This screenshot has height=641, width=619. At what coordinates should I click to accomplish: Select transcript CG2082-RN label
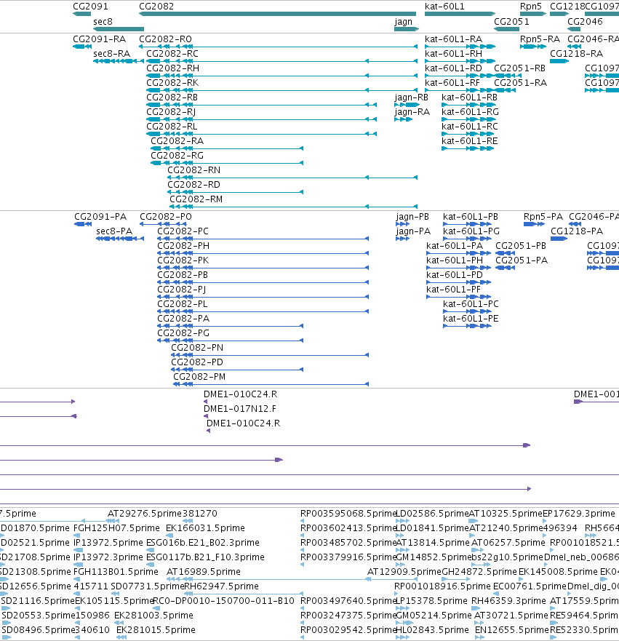pos(193,170)
